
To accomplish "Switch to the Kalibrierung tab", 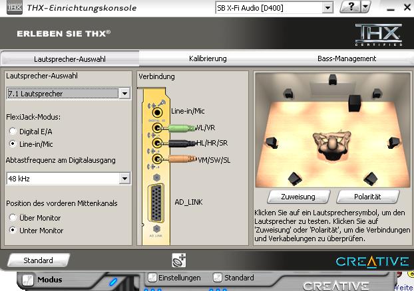I will 208,58.
